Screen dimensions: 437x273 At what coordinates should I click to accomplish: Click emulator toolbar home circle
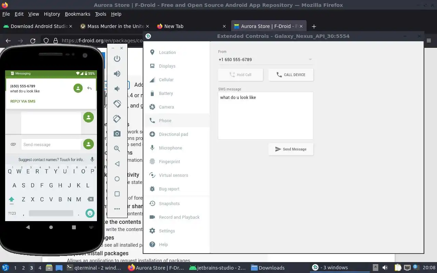[117, 179]
